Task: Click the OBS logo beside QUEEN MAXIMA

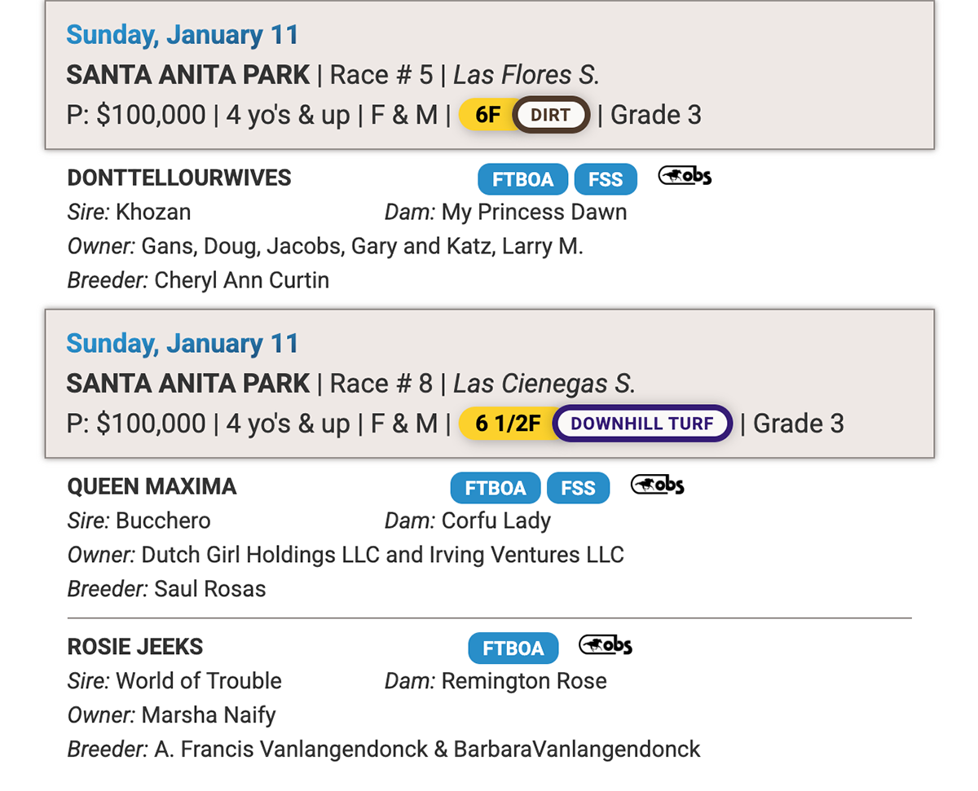Action: tap(657, 486)
